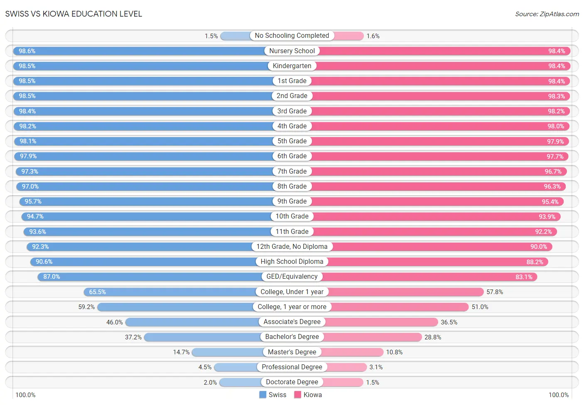Screen dimensions: 584x405
Task: Click the pink Kiowa legend swatch
Action: (x=297, y=395)
